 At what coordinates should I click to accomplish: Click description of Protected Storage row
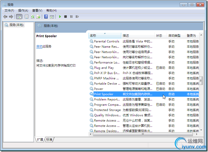(x=137, y=110)
